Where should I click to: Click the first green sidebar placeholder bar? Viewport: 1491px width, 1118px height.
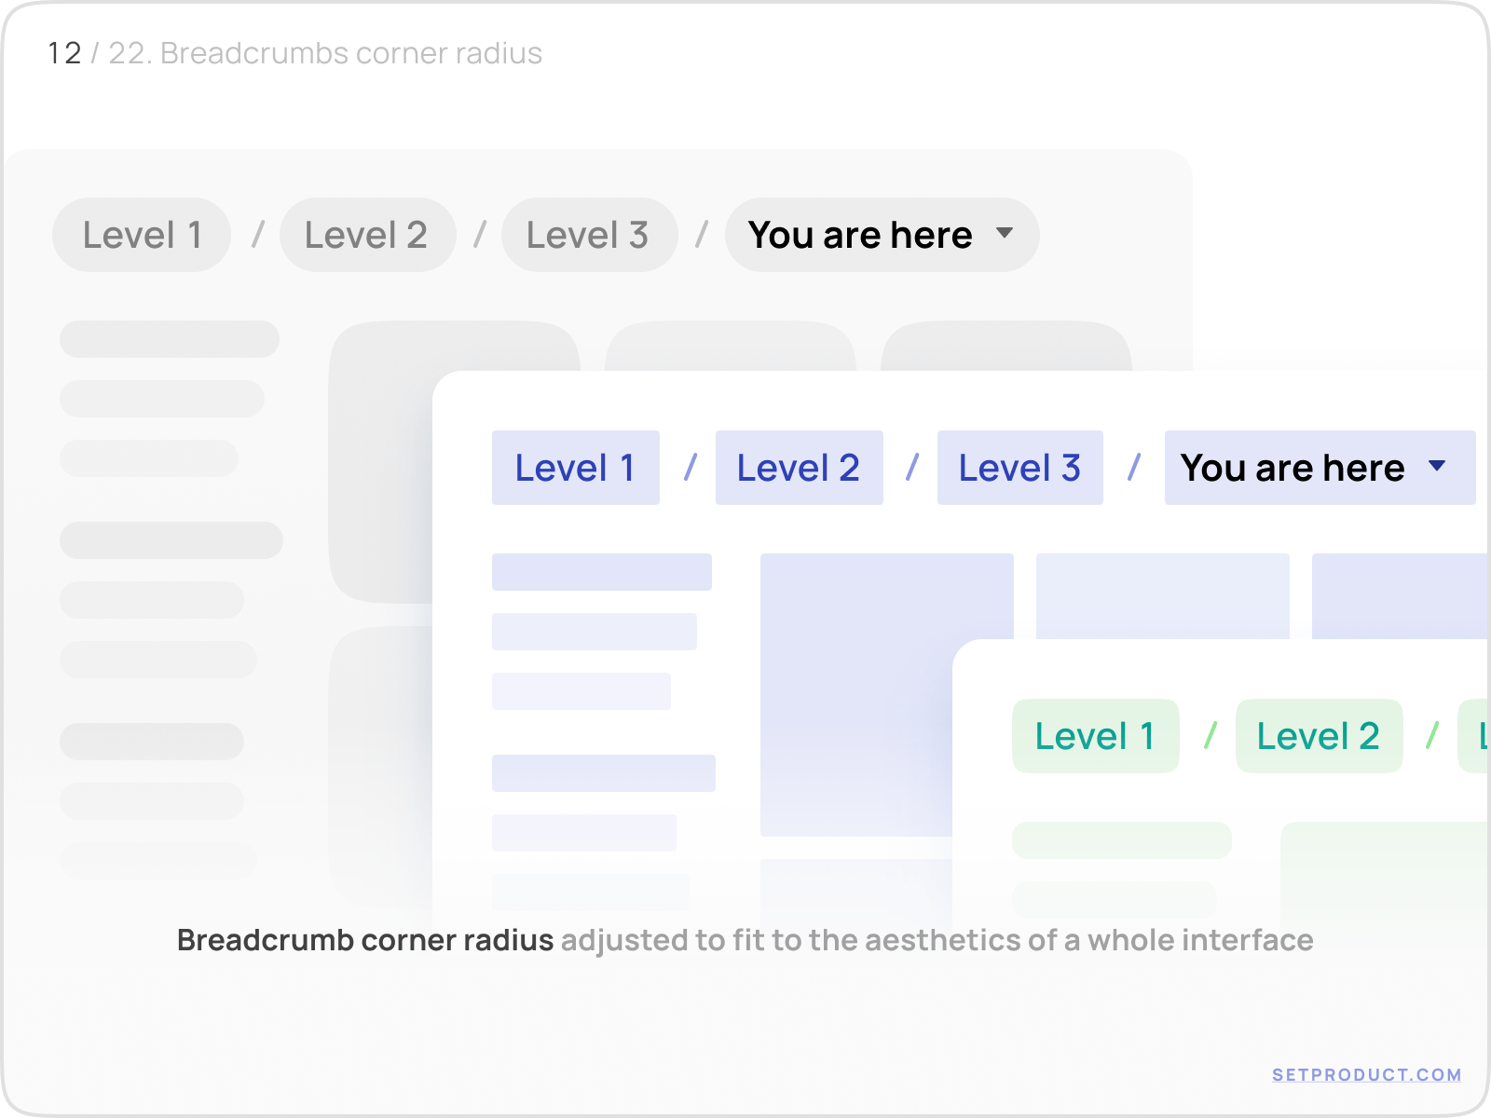(x=1121, y=840)
